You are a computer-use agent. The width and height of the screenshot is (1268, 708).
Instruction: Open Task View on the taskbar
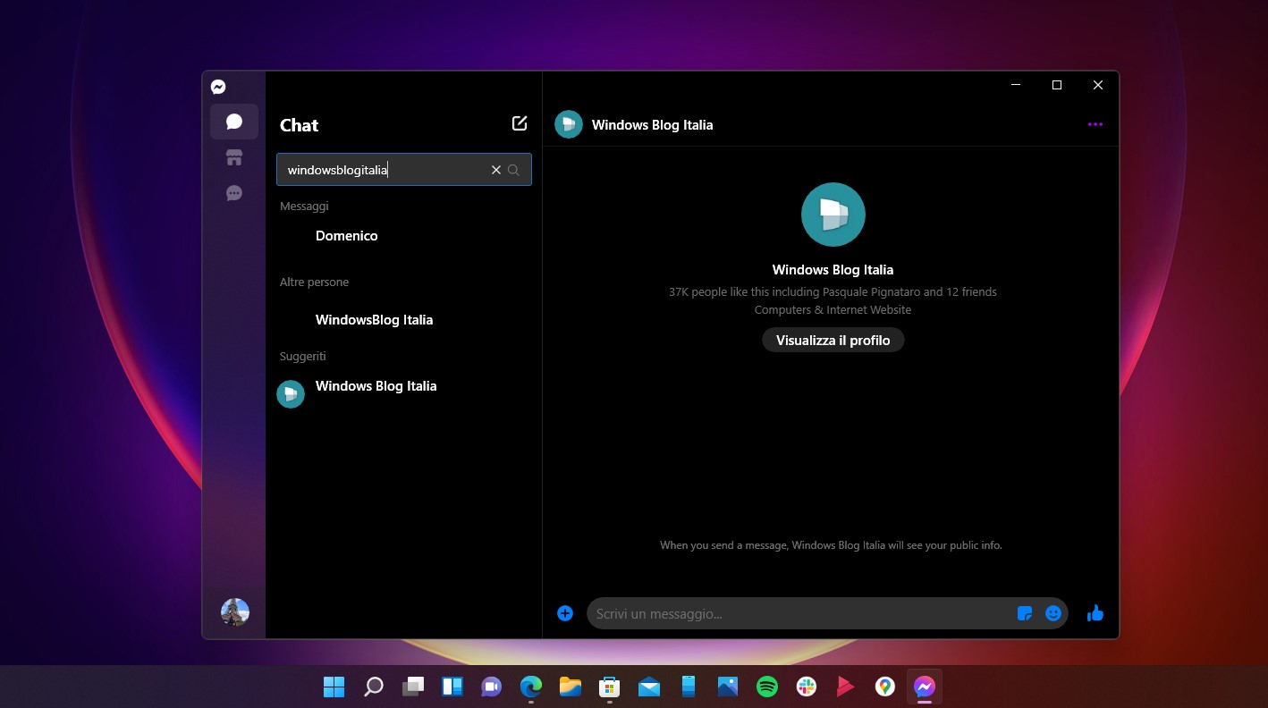point(412,687)
